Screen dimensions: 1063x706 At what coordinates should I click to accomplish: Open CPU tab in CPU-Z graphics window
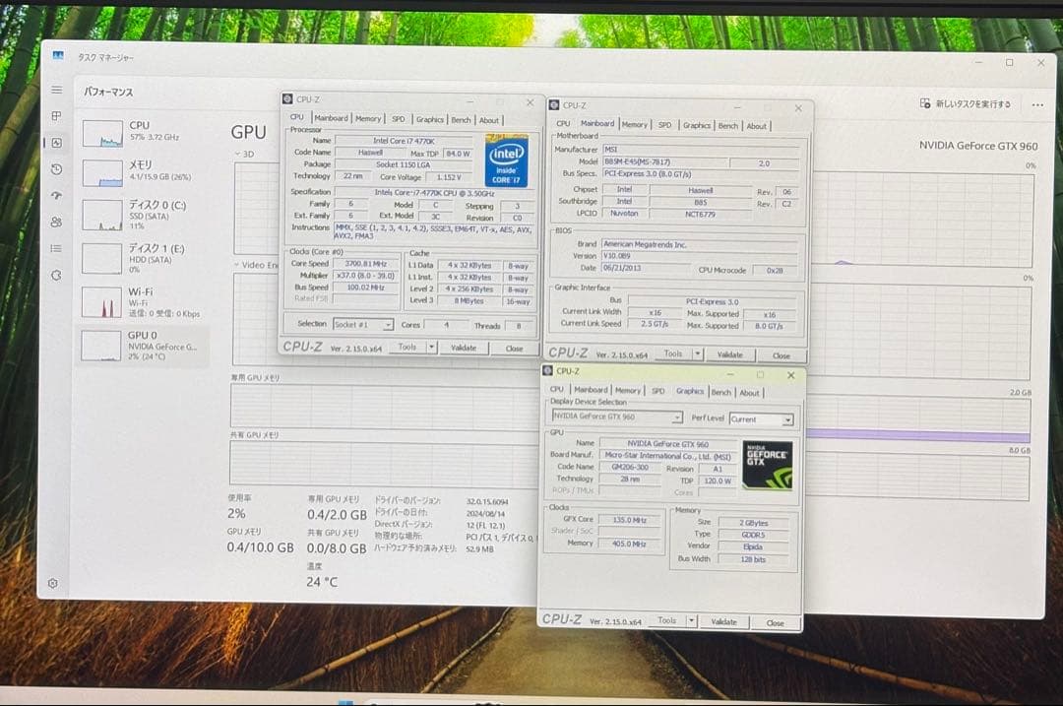(x=556, y=389)
